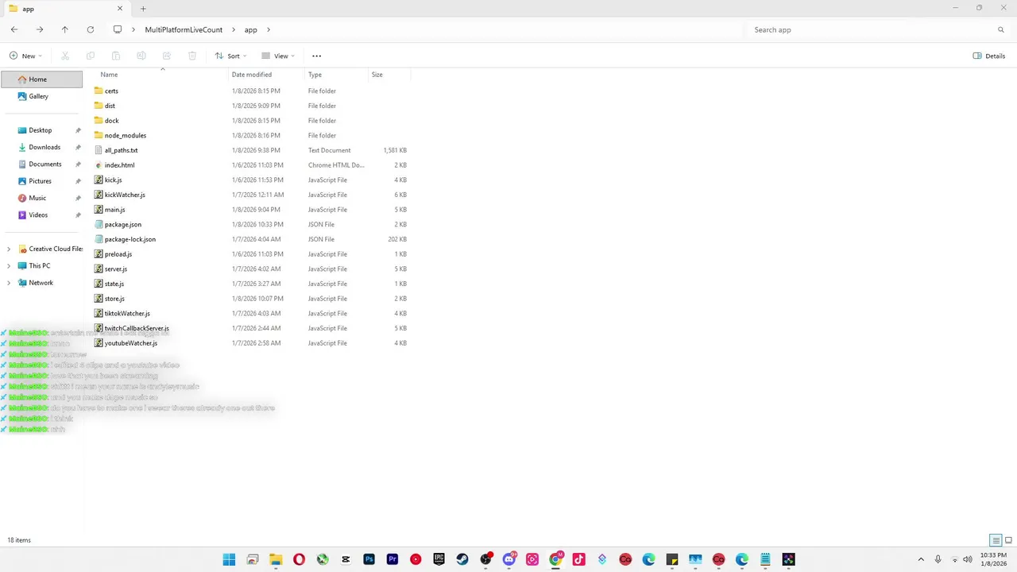Open a new File Explorer tab
The image size is (1017, 572).
[143, 9]
